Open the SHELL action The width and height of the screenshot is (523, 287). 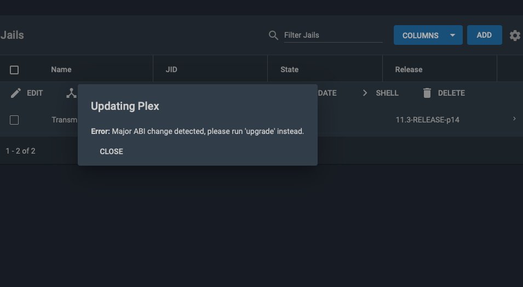coord(387,93)
